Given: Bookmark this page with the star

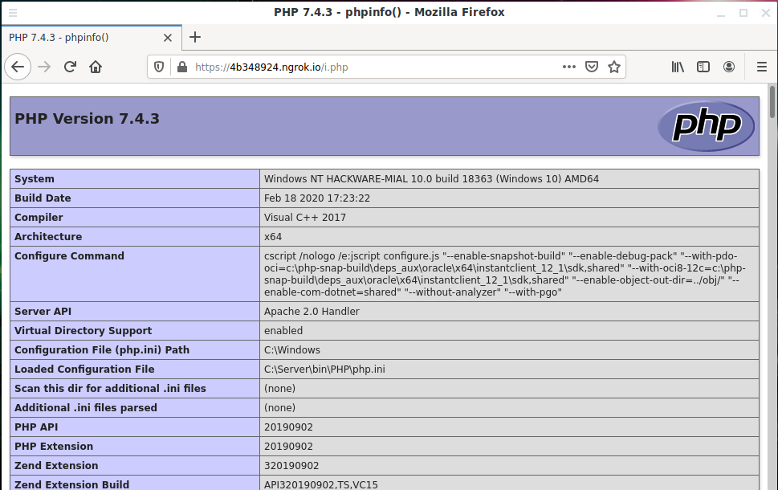Looking at the screenshot, I should [x=614, y=67].
